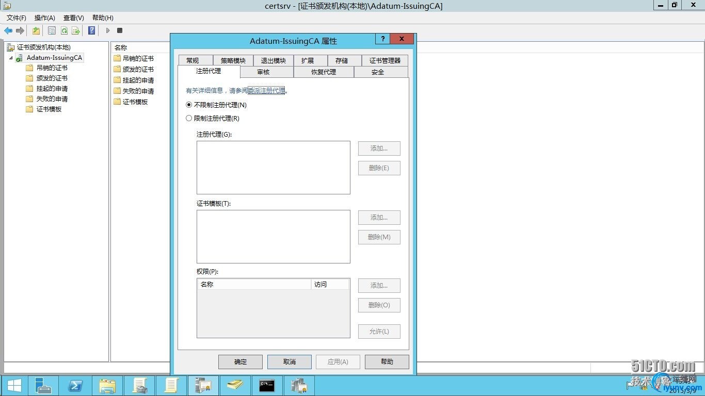Image resolution: width=705 pixels, height=396 pixels.
Task: Select the 注册代理 tab
Action: 209,71
